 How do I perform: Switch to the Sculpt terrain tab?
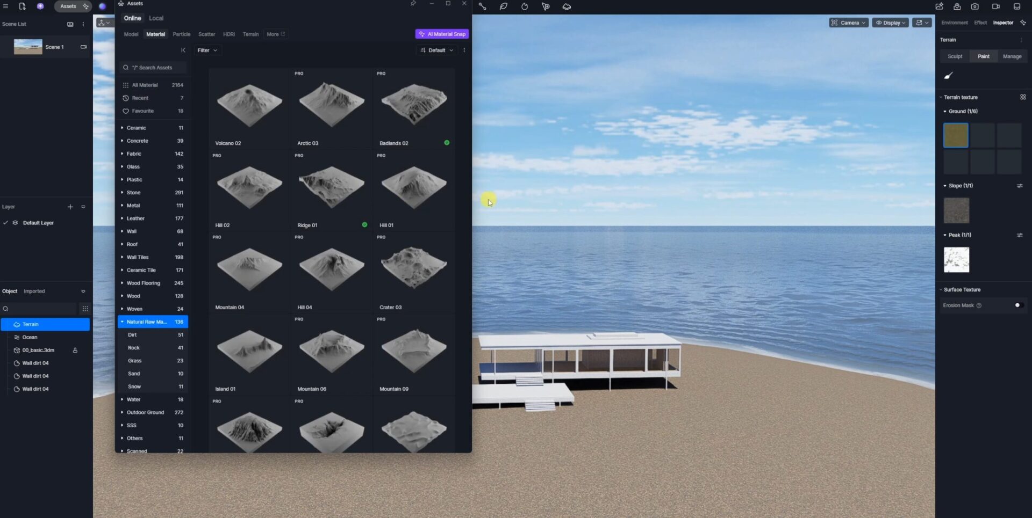[955, 56]
